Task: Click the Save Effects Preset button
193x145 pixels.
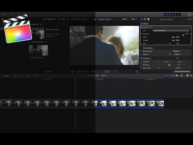Action: coord(182,72)
